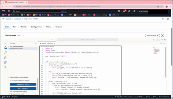
Task: Open the IAM favorite shortcut
Action: click(29, 15)
